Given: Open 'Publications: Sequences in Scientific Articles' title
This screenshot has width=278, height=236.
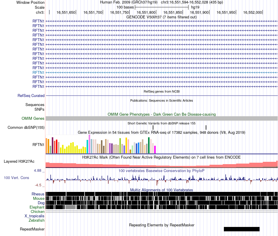Looking at the screenshot, I should 162,100.
